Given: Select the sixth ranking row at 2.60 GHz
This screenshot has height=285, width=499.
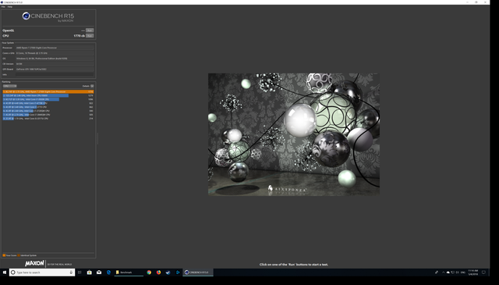Looking at the screenshot, I should (48, 111).
